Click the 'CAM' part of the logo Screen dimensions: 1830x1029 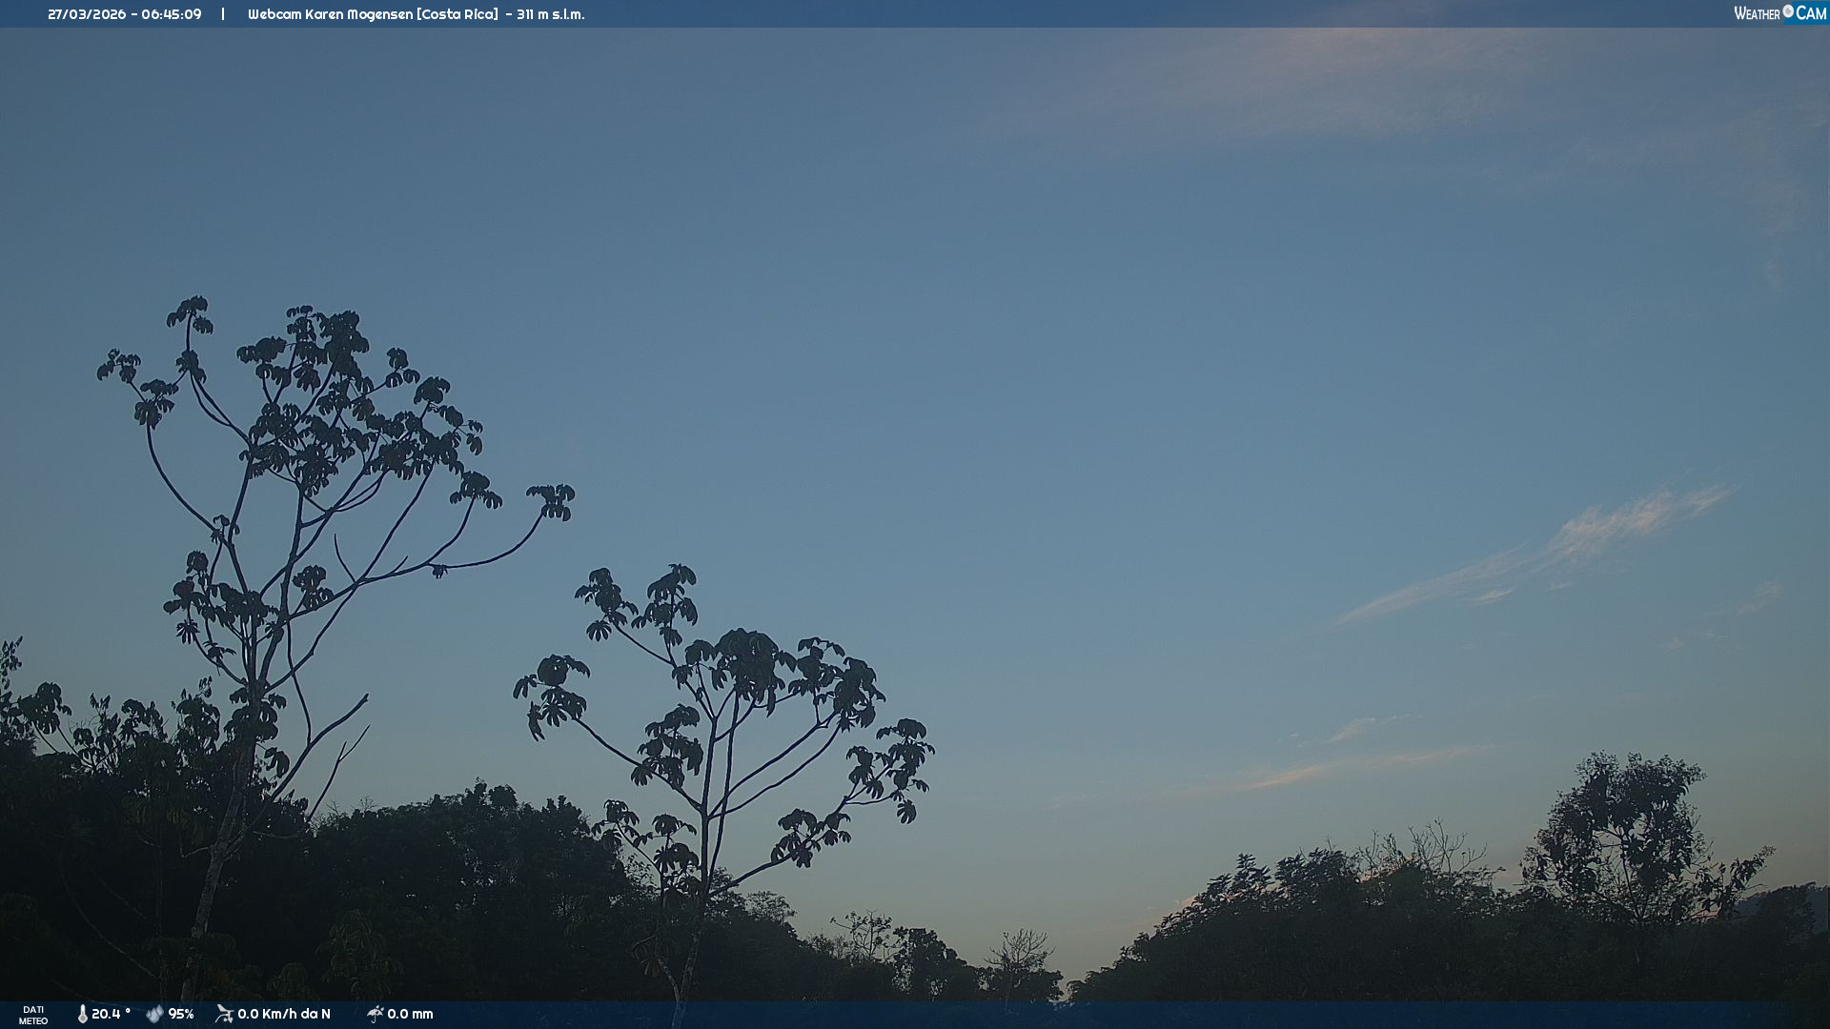pyautogui.click(x=1811, y=13)
